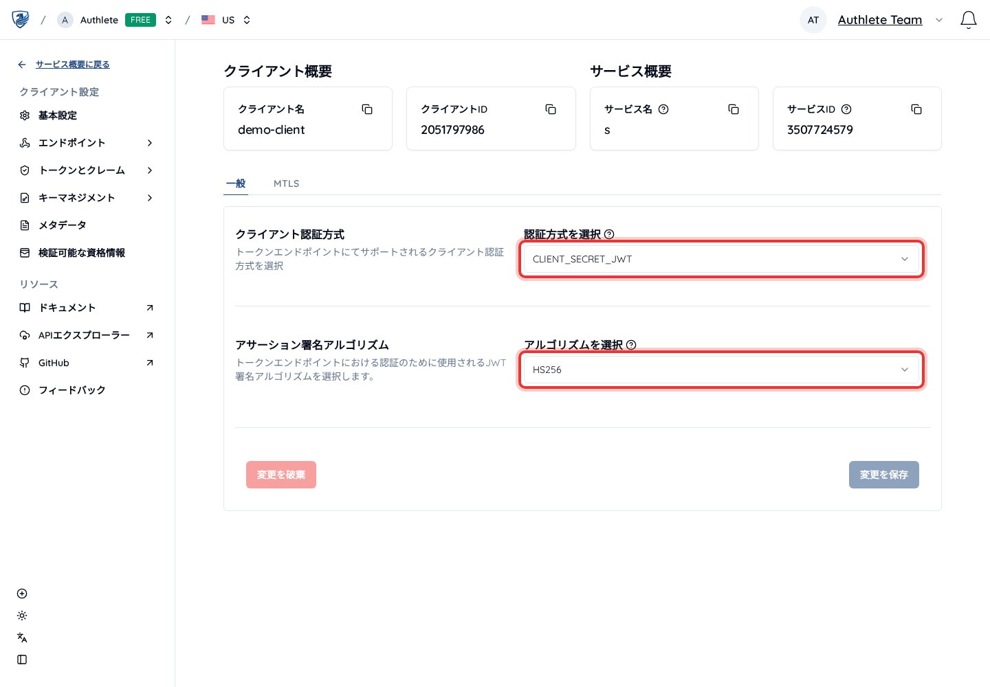Click the アサーション署名アルゴリズム heading
Image resolution: width=990 pixels, height=687 pixels.
(x=312, y=345)
